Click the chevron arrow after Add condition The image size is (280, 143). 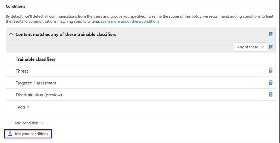point(42,123)
